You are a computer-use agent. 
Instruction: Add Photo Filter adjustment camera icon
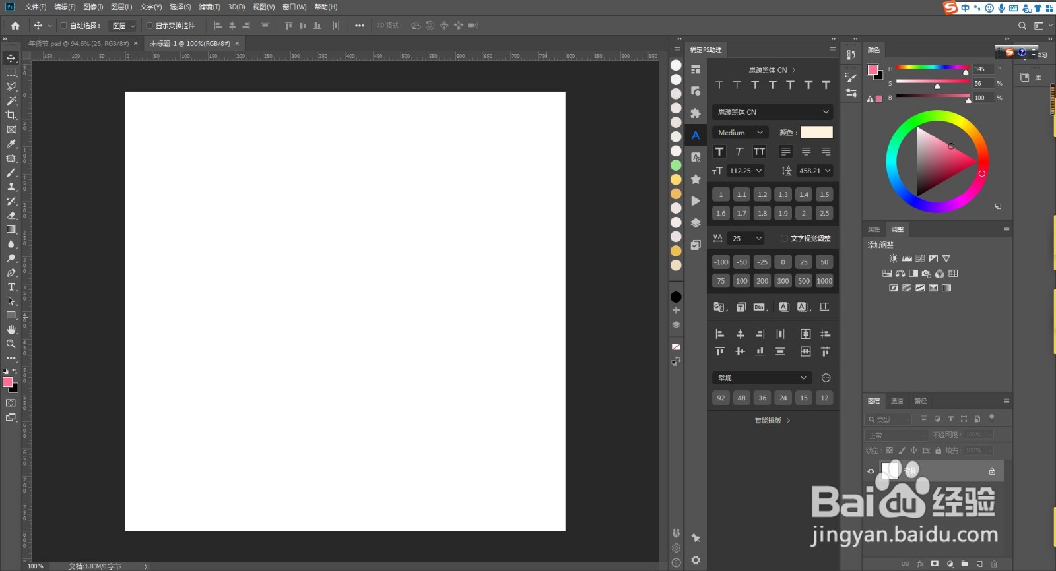tap(927, 273)
